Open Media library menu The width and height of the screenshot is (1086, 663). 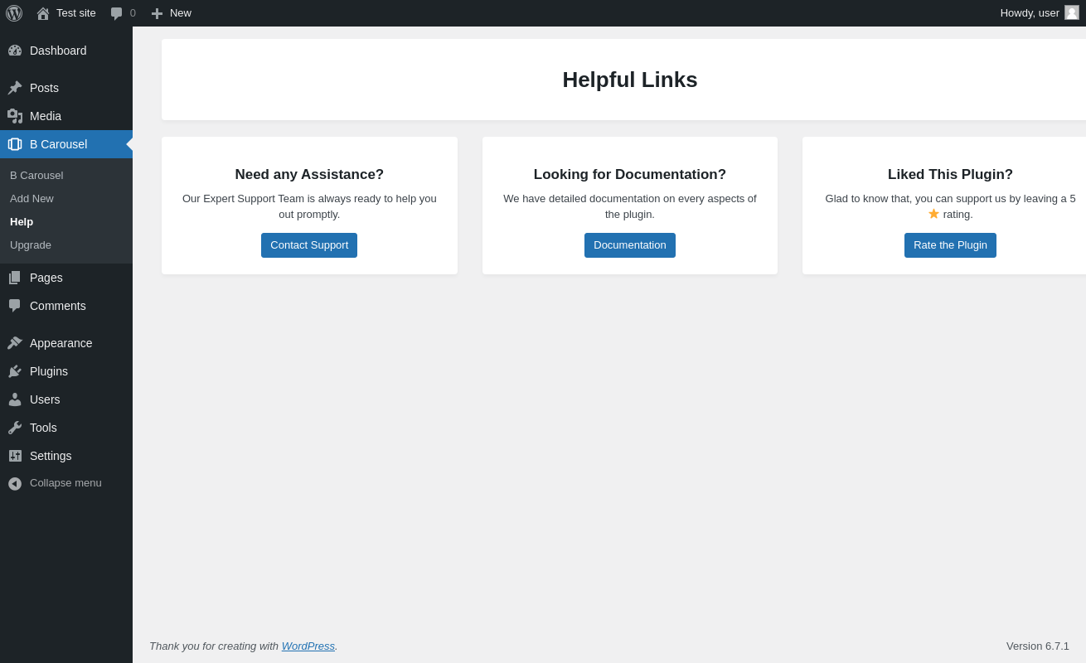pos(66,116)
